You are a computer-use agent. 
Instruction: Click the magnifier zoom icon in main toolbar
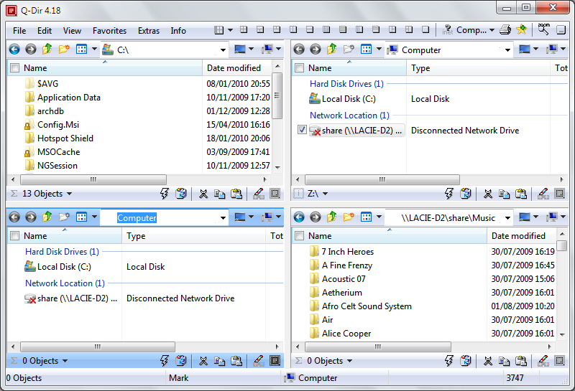tap(543, 30)
